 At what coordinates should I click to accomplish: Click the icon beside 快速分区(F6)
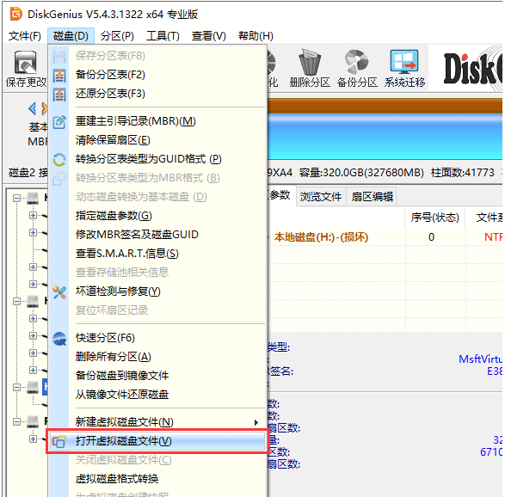[59, 338]
